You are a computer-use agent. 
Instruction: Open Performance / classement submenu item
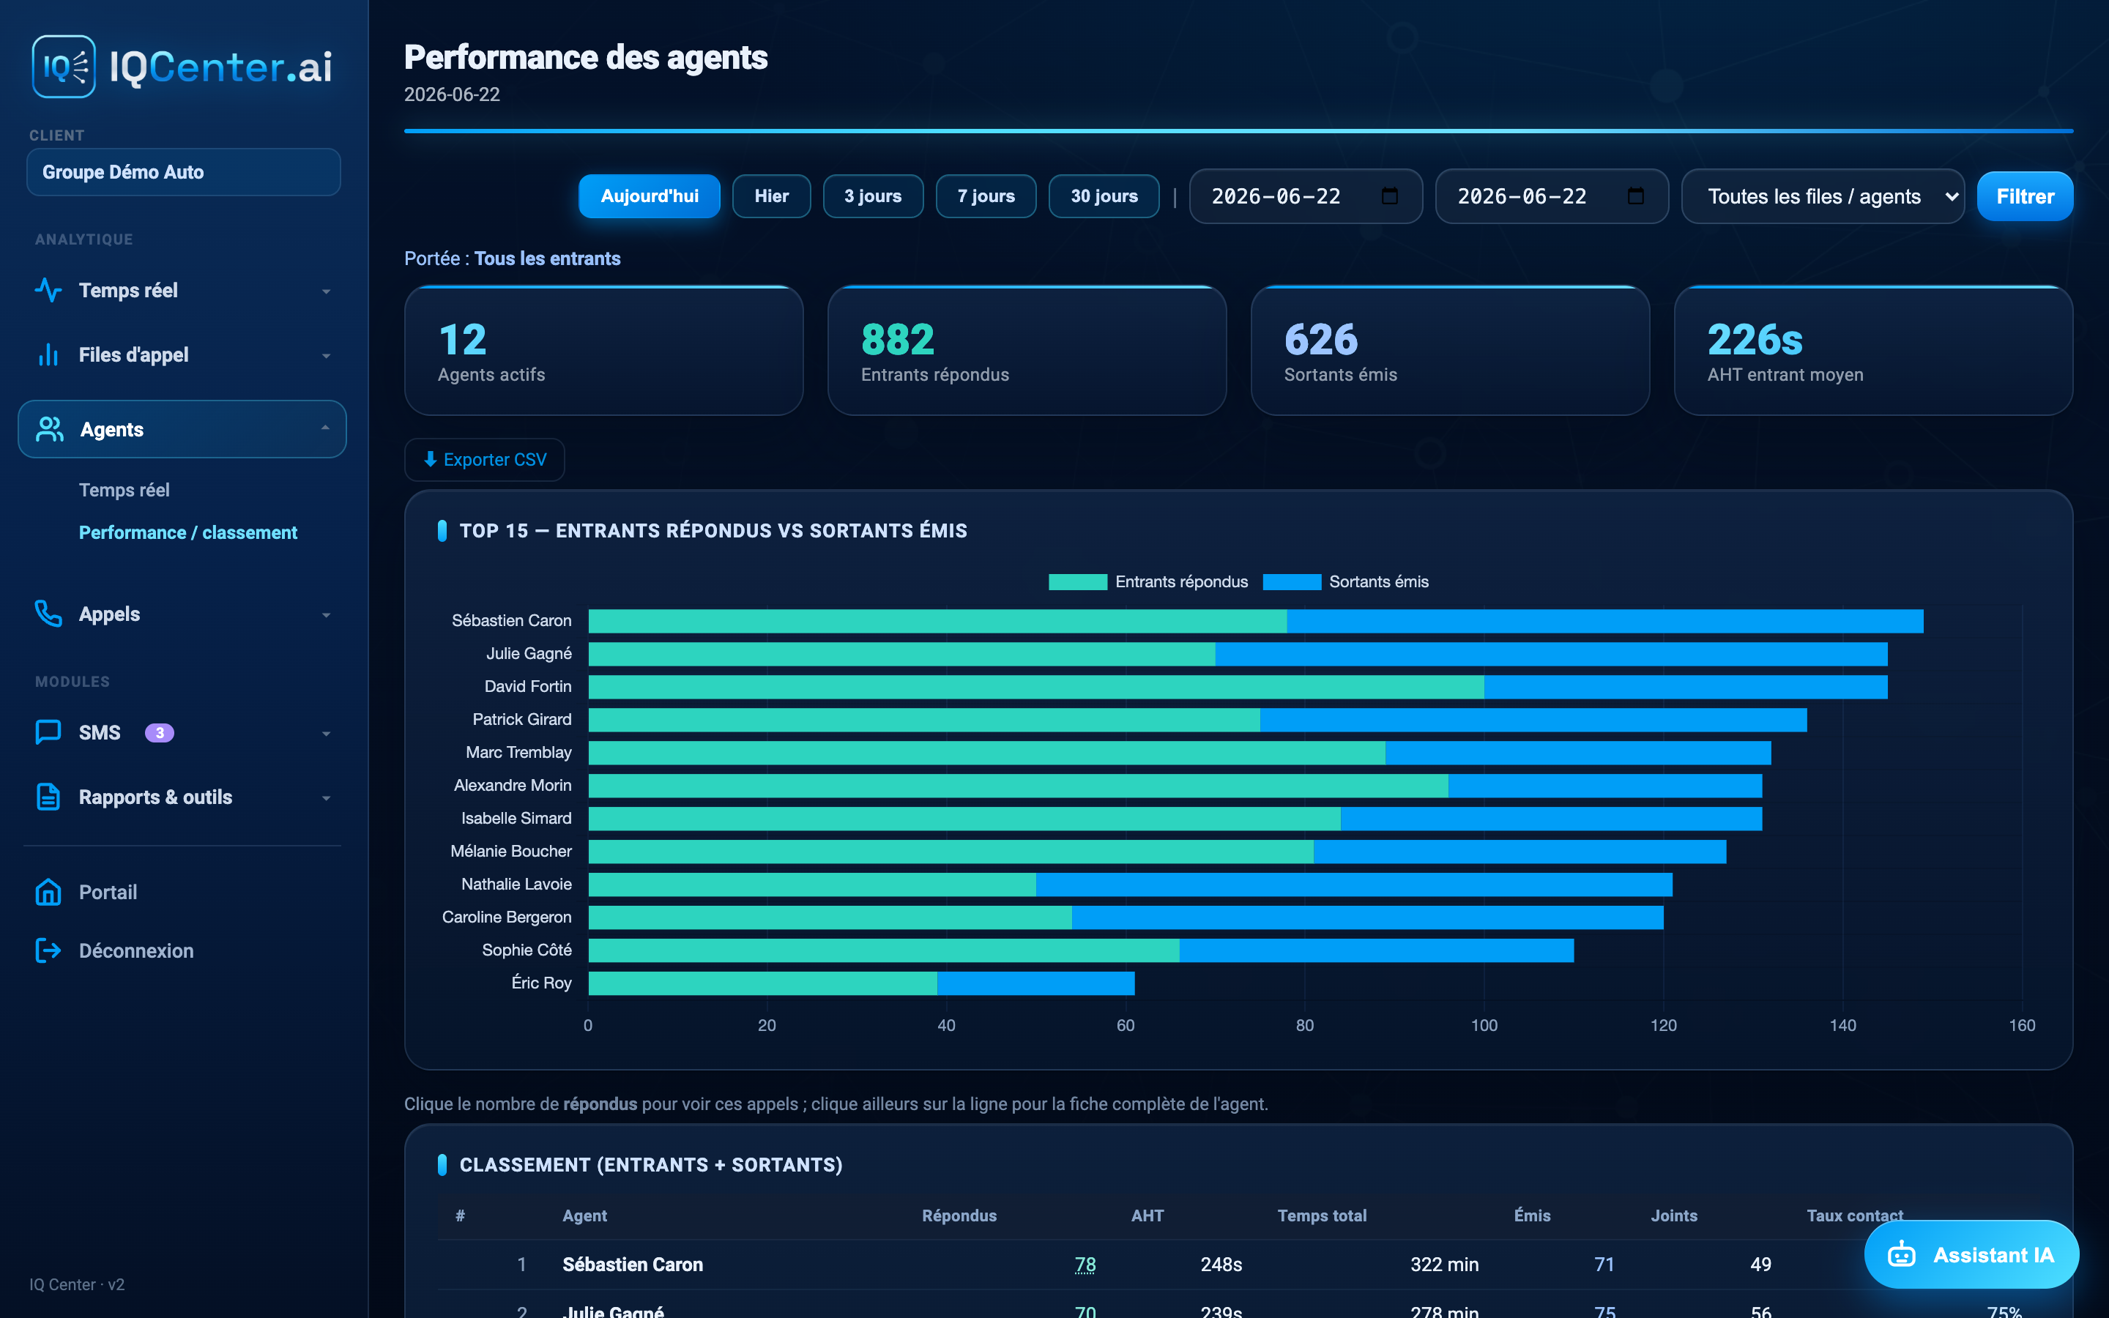pos(188,532)
